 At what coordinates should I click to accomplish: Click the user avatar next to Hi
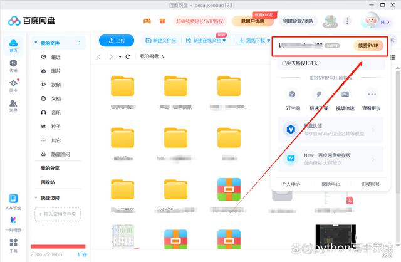coord(370,21)
